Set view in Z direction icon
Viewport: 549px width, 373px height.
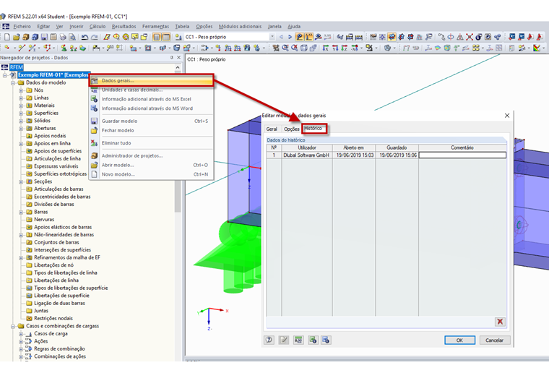point(344,48)
